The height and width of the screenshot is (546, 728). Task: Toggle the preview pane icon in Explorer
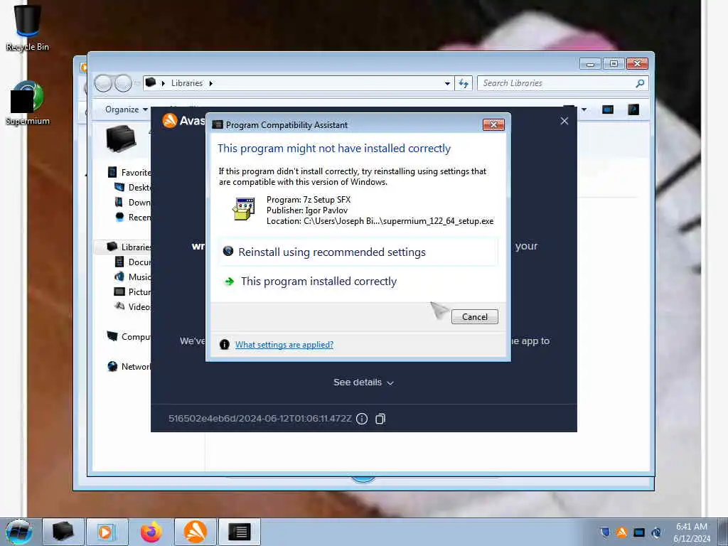608,109
